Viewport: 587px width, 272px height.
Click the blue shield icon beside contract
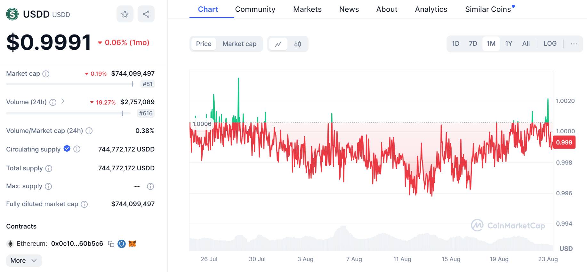tap(122, 244)
